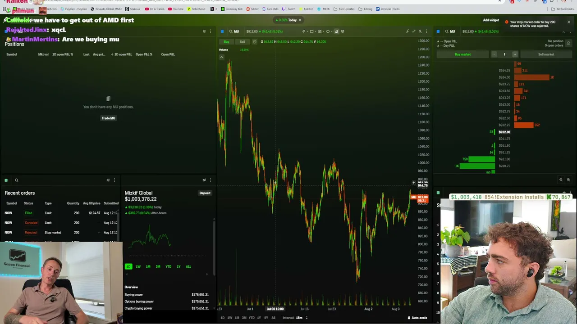Select the YTD range under the MU chart
The width and height of the screenshot is (577, 324).
252,318
